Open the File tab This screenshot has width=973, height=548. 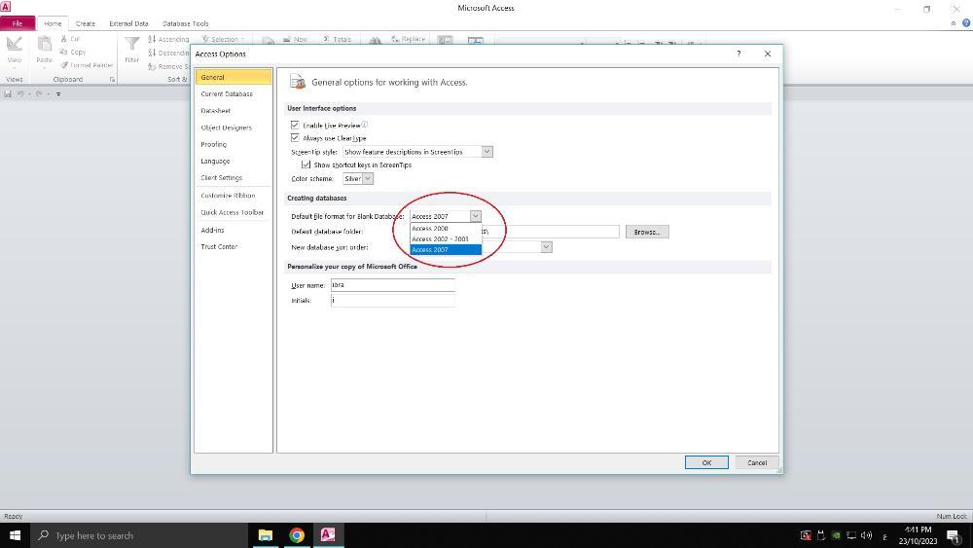click(x=18, y=23)
